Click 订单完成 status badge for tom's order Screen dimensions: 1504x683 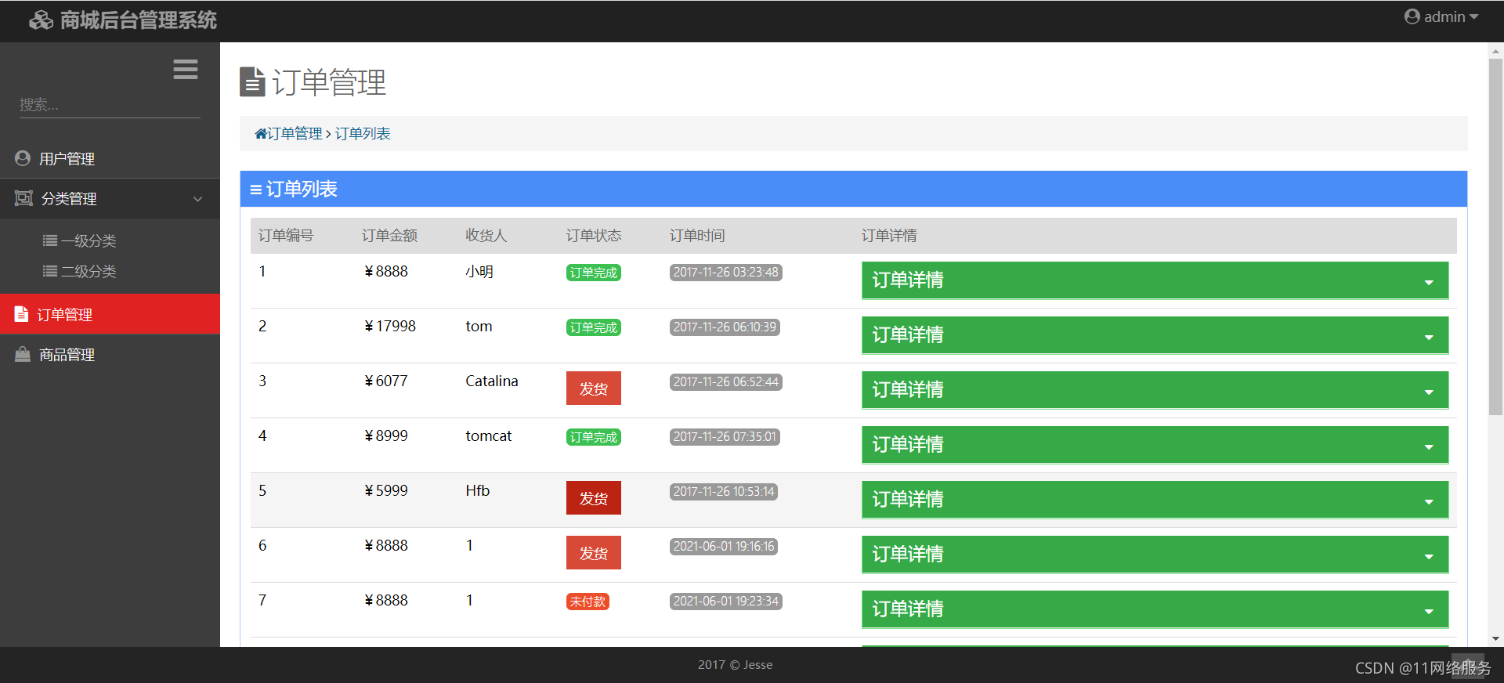click(x=594, y=327)
